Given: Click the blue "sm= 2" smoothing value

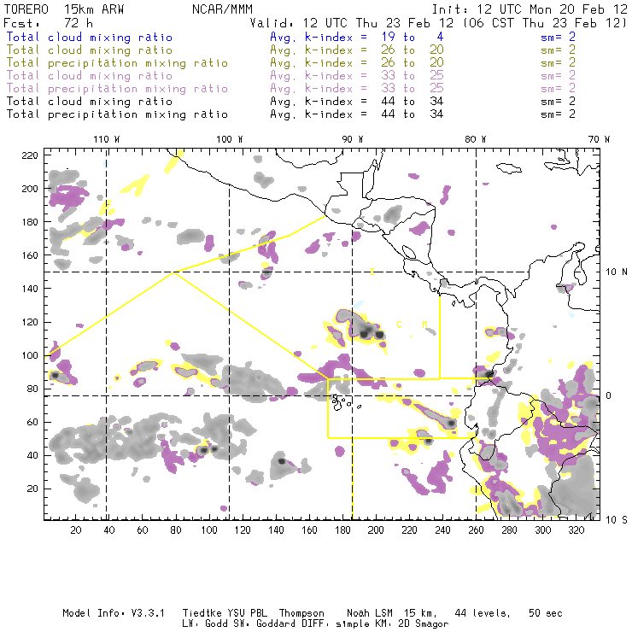Looking at the screenshot, I should (x=558, y=37).
